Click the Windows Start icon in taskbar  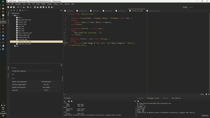coord(3,2)
